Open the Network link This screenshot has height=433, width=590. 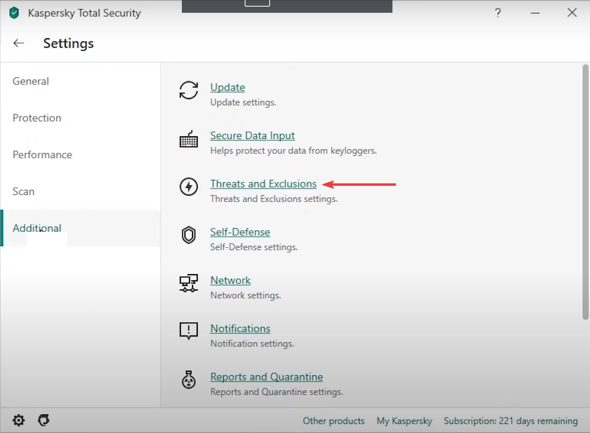(230, 280)
